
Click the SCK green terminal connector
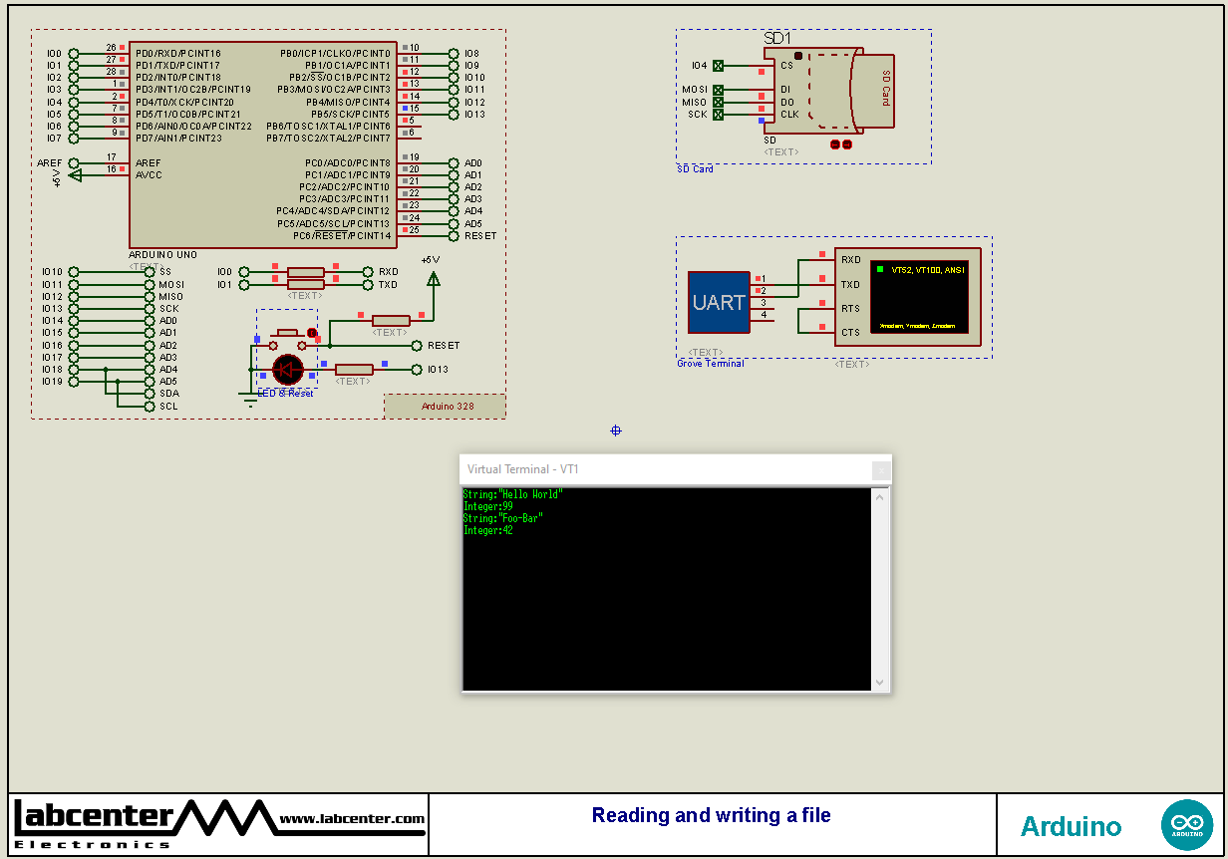[720, 113]
